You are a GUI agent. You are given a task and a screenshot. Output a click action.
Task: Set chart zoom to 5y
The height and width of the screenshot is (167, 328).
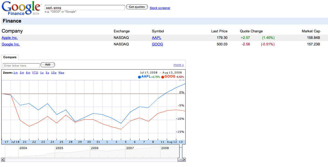coord(48,73)
